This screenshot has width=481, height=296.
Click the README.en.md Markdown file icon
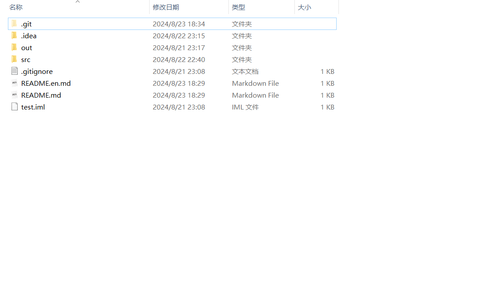[x=15, y=83]
